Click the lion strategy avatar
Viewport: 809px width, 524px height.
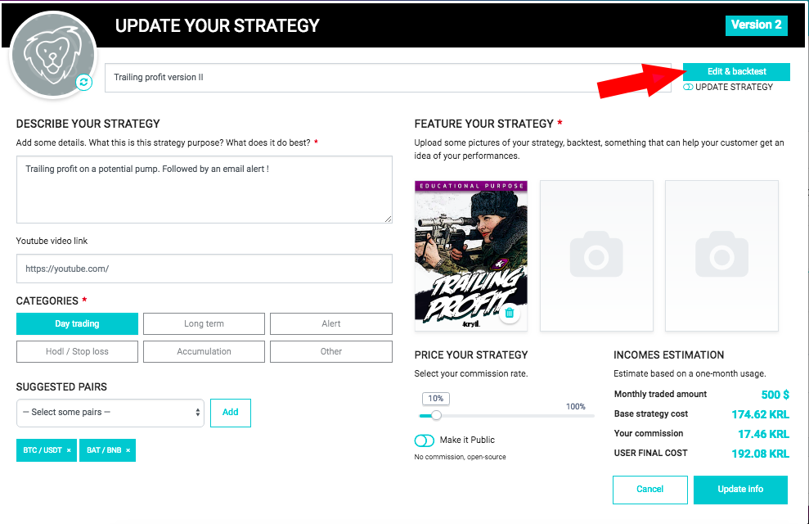(x=53, y=55)
